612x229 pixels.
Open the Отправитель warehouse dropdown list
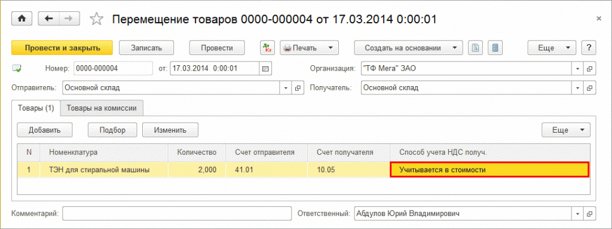[286, 88]
